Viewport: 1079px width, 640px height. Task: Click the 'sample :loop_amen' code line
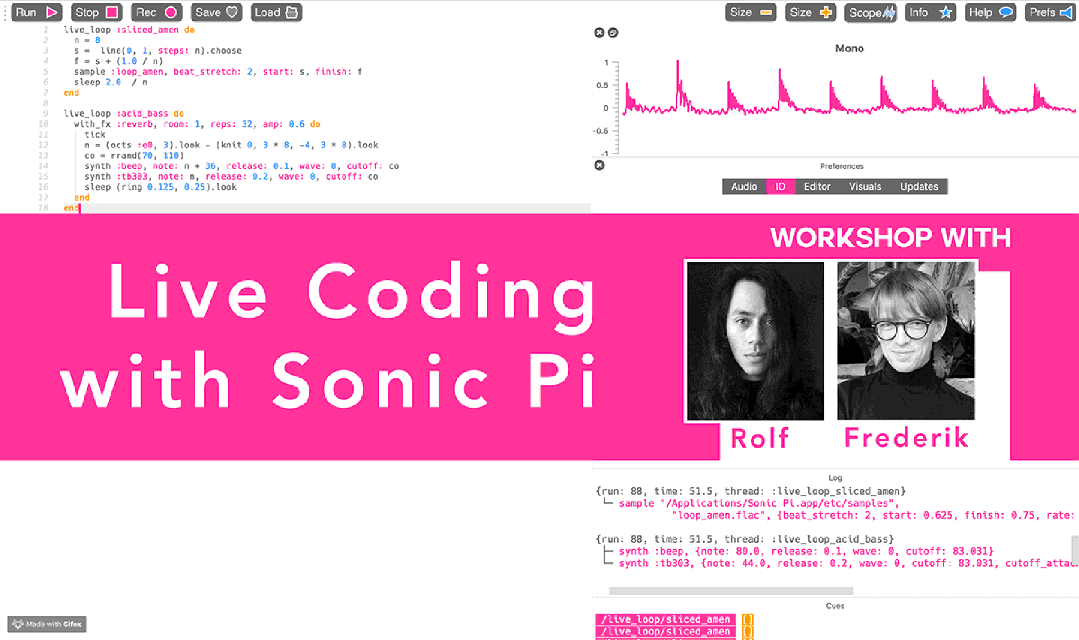pyautogui.click(x=218, y=71)
